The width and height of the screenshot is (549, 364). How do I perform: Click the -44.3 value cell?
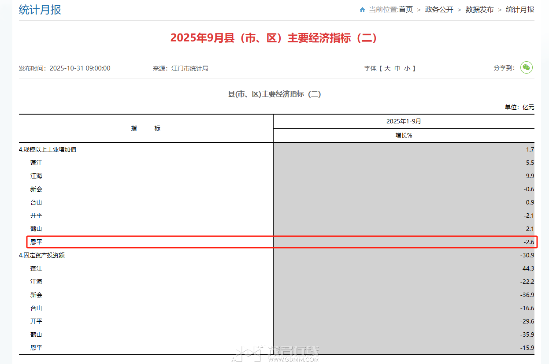click(x=527, y=268)
